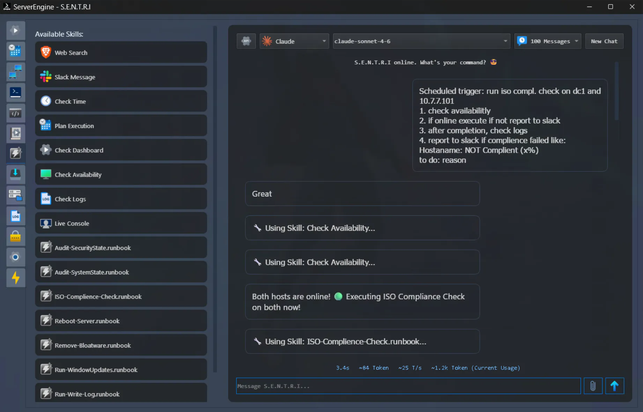Click the play icon in left sidebar
The height and width of the screenshot is (412, 643).
15,30
